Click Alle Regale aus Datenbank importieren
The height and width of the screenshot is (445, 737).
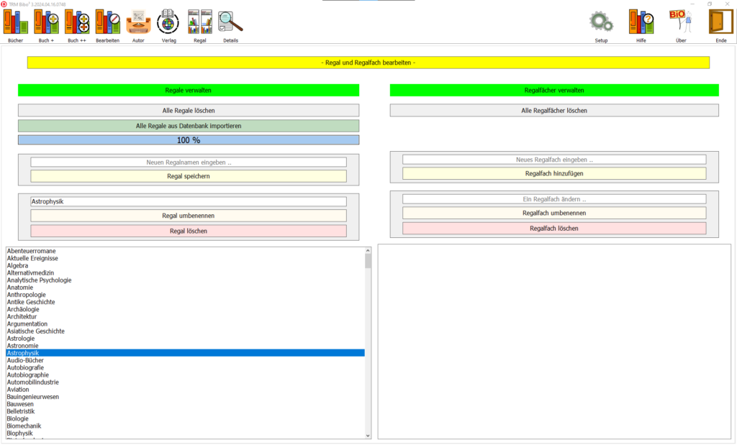pos(189,126)
